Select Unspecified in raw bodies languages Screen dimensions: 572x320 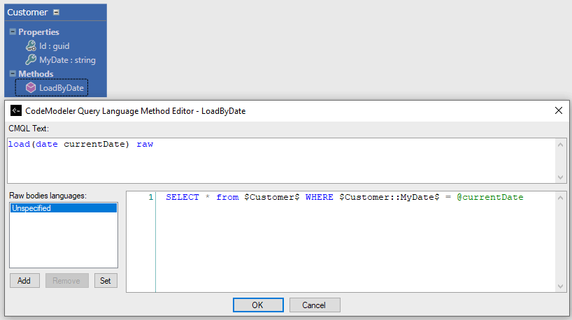63,208
